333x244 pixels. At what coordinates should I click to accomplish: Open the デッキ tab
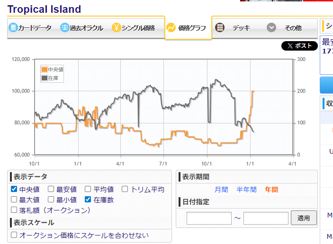pyautogui.click(x=233, y=28)
